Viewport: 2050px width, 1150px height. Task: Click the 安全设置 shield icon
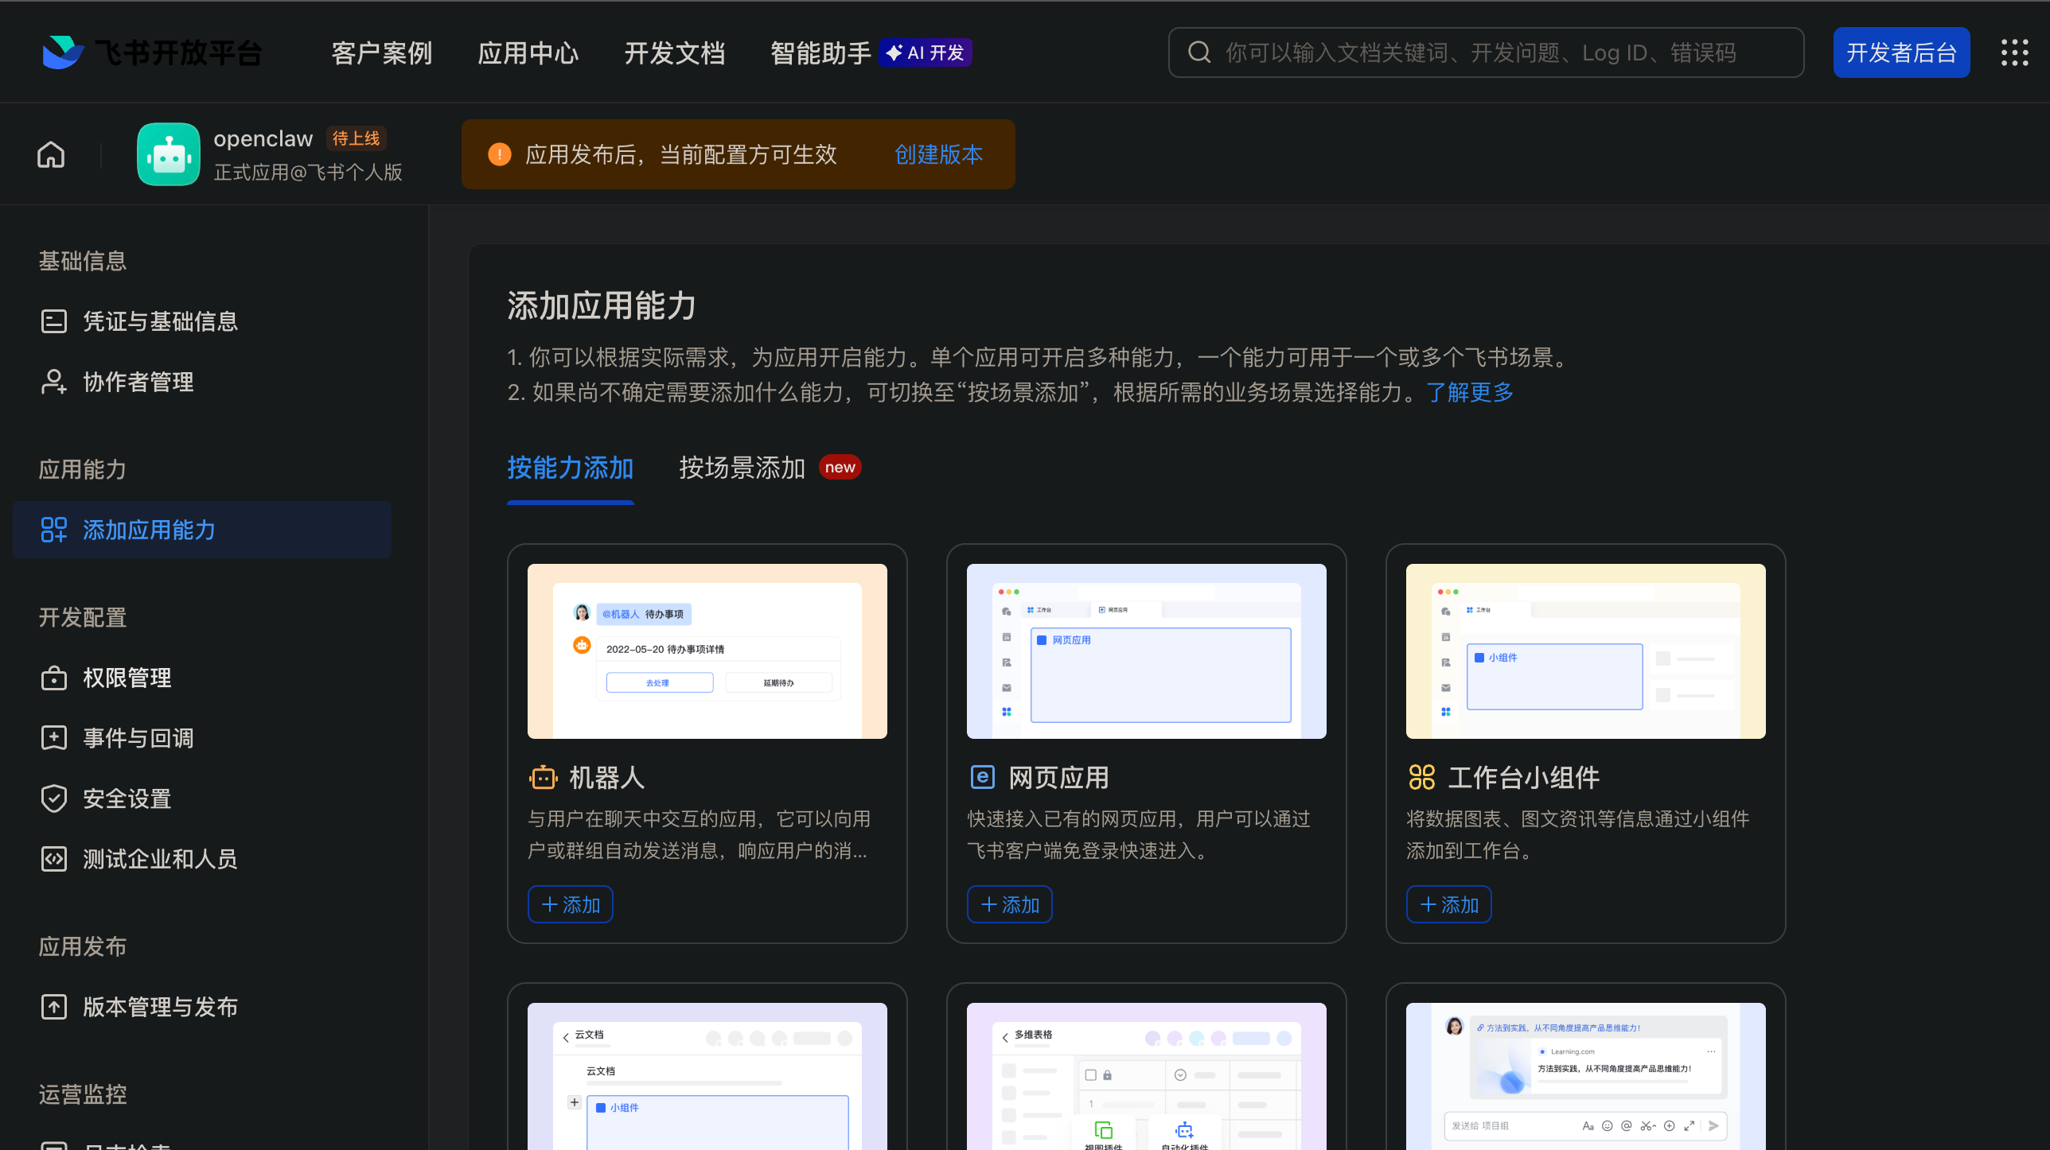pos(53,798)
